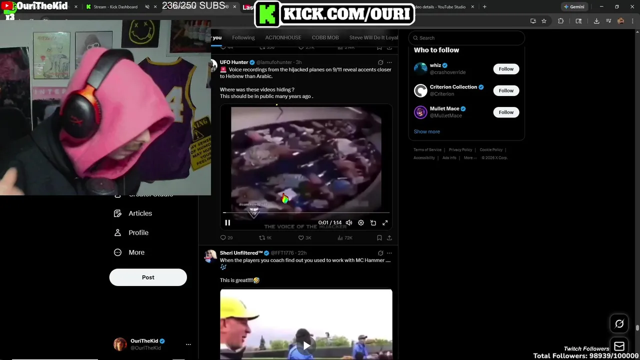Open Criterion Collection profile avatar
The width and height of the screenshot is (640, 360).
point(420,90)
